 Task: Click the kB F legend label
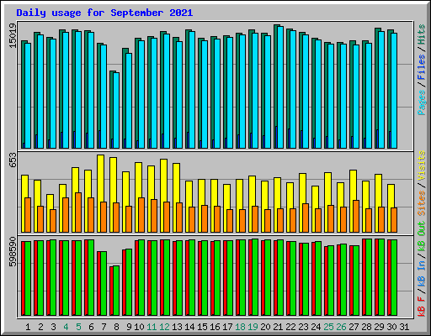(422, 306)
